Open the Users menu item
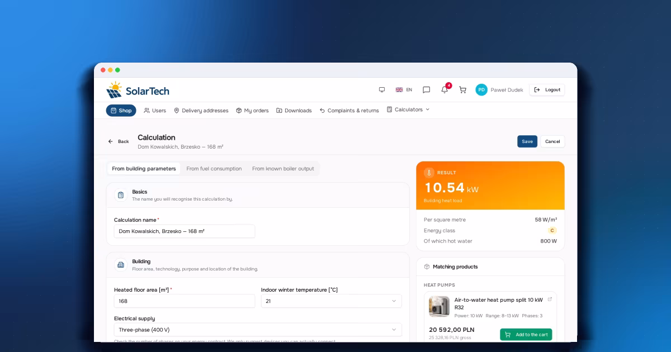 155,110
